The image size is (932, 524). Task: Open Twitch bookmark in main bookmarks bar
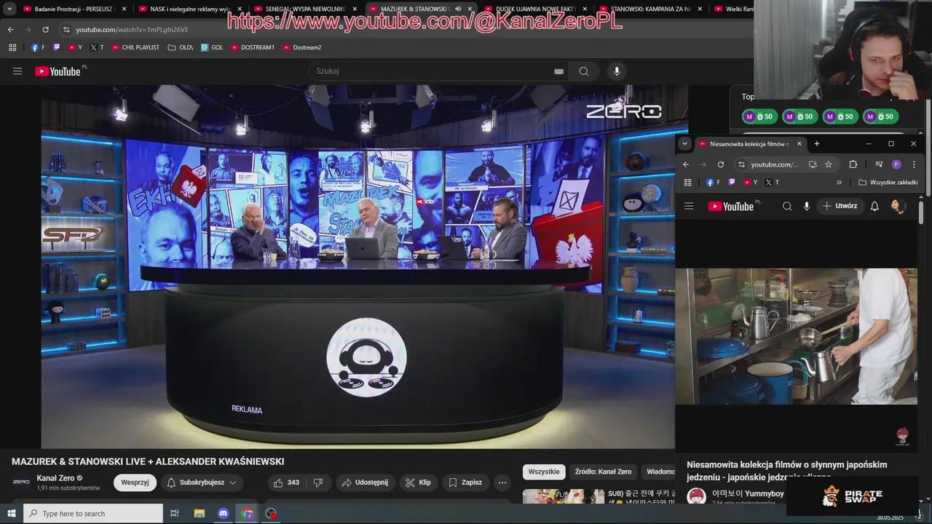[x=57, y=47]
